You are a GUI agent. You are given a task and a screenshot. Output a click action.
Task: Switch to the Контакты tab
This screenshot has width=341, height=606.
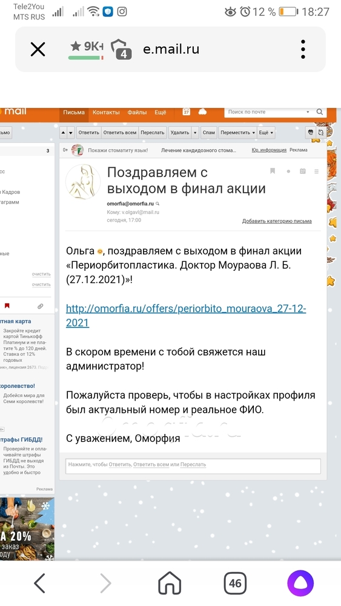coord(106,113)
